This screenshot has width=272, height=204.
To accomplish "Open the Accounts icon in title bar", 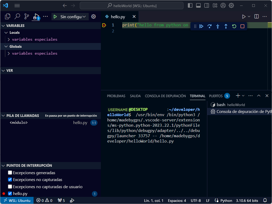I will 223,6.
